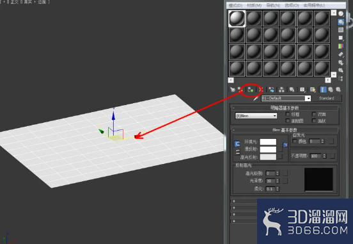Click the 高光反射 map slot button
The image size is (353, 244).
[x=280, y=156]
